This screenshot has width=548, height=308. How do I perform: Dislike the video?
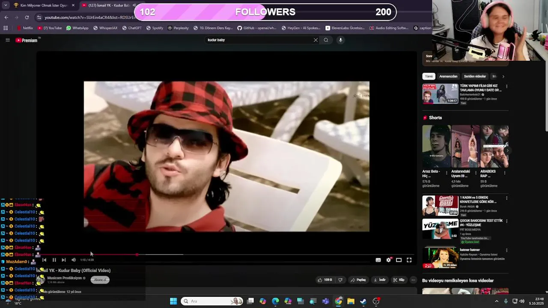340,280
